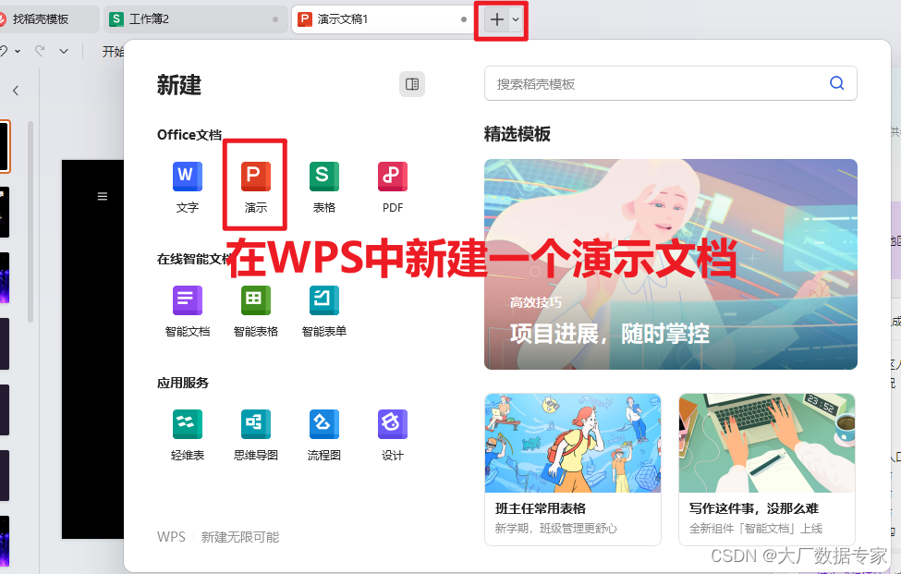Open the 班主任常用表格 template card
This screenshot has width=901, height=574.
point(573,470)
